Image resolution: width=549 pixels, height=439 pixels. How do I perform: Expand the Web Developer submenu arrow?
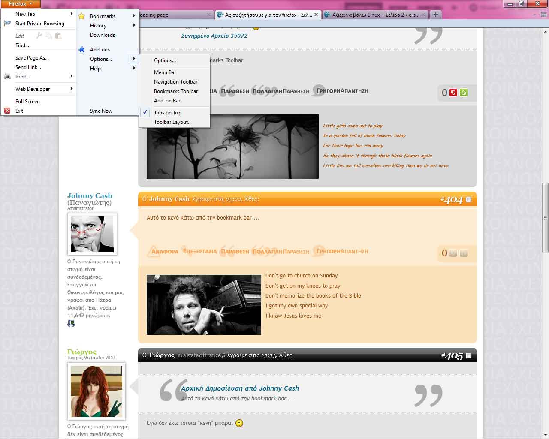click(72, 89)
